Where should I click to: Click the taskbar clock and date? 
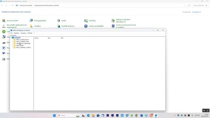click(x=204, y=115)
